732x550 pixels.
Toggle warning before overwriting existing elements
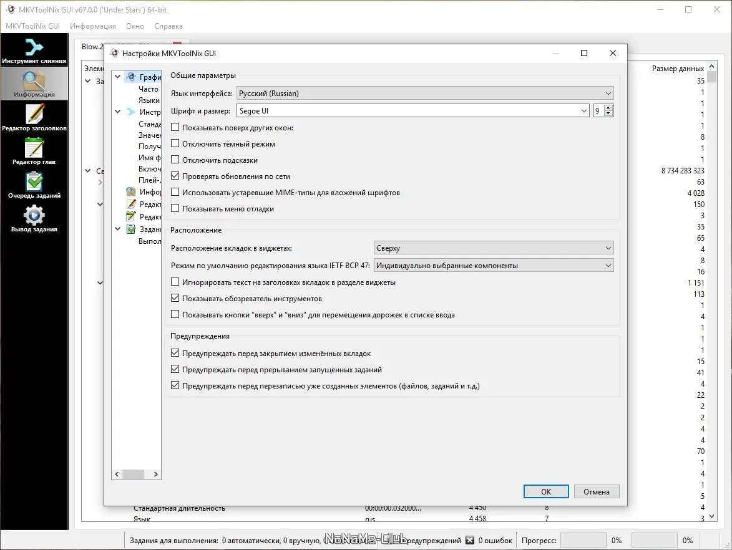[175, 385]
